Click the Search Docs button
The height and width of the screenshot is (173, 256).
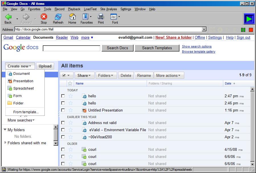click(x=118, y=48)
